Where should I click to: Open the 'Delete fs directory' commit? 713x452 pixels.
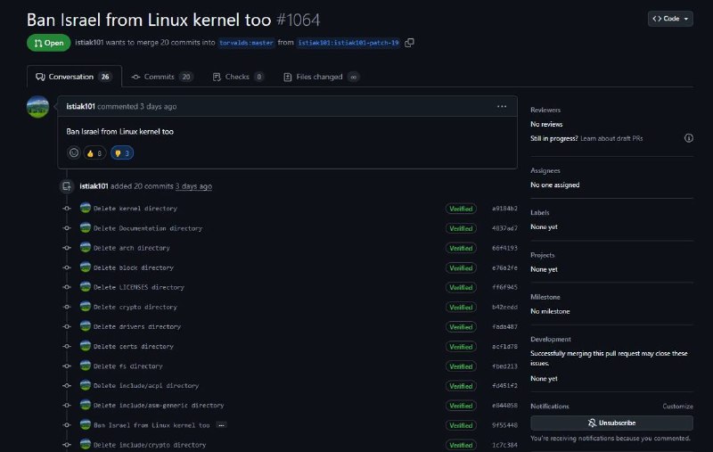click(127, 366)
